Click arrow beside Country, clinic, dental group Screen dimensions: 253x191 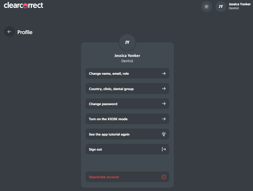coord(164,89)
